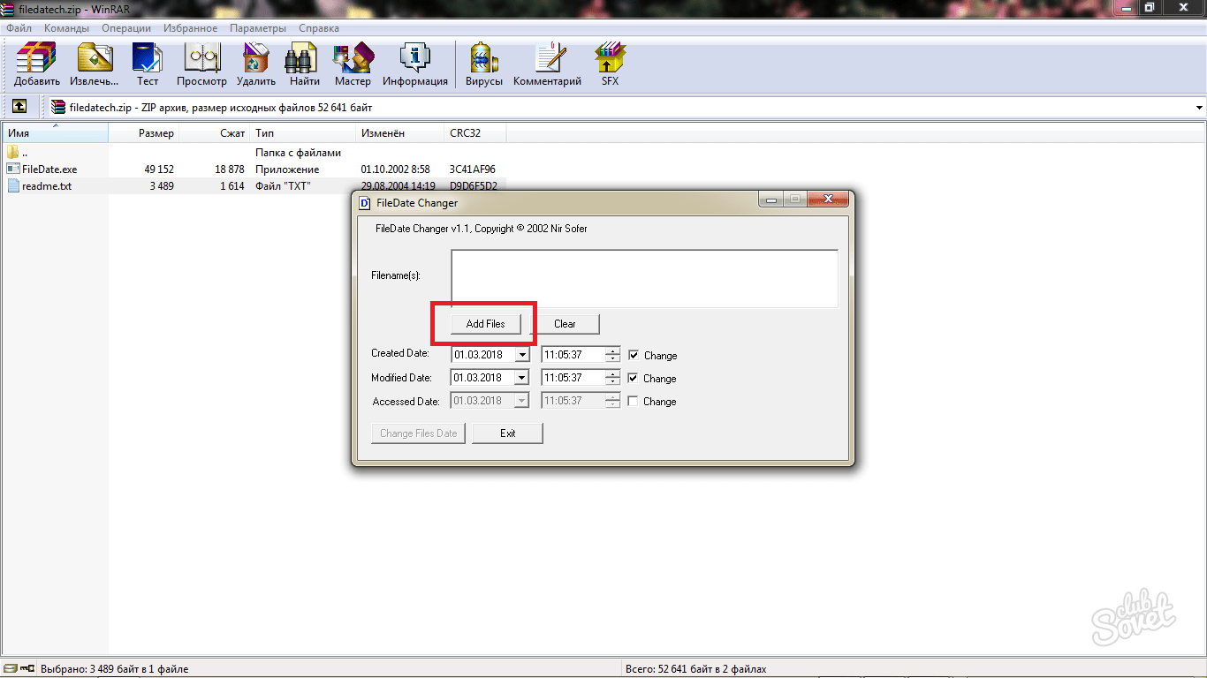This screenshot has width=1207, height=678.
Task: Run the Тест archive test icon
Action: (147, 60)
